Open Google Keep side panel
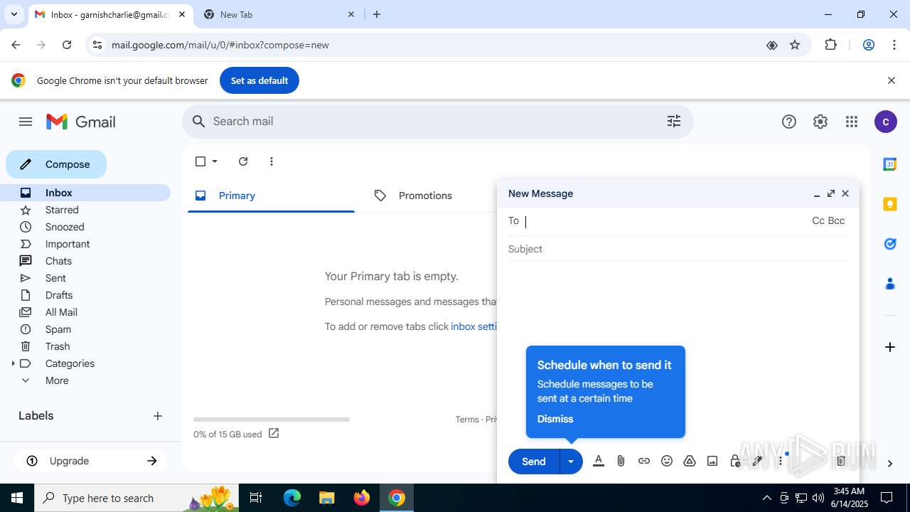The image size is (910, 512). click(x=889, y=204)
